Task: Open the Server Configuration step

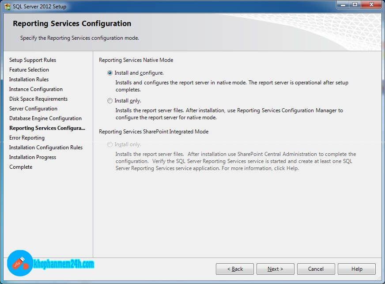Action: point(33,109)
